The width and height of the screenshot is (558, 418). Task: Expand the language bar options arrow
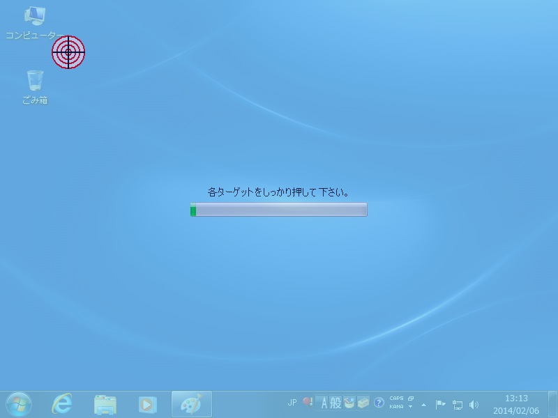[410, 407]
